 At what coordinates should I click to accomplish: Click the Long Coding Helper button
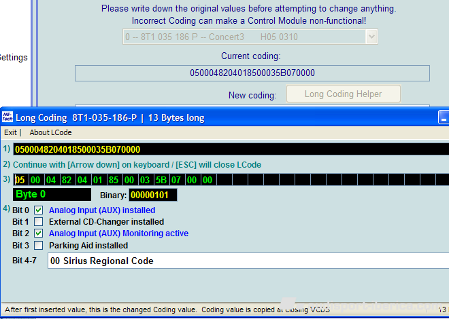tap(343, 94)
